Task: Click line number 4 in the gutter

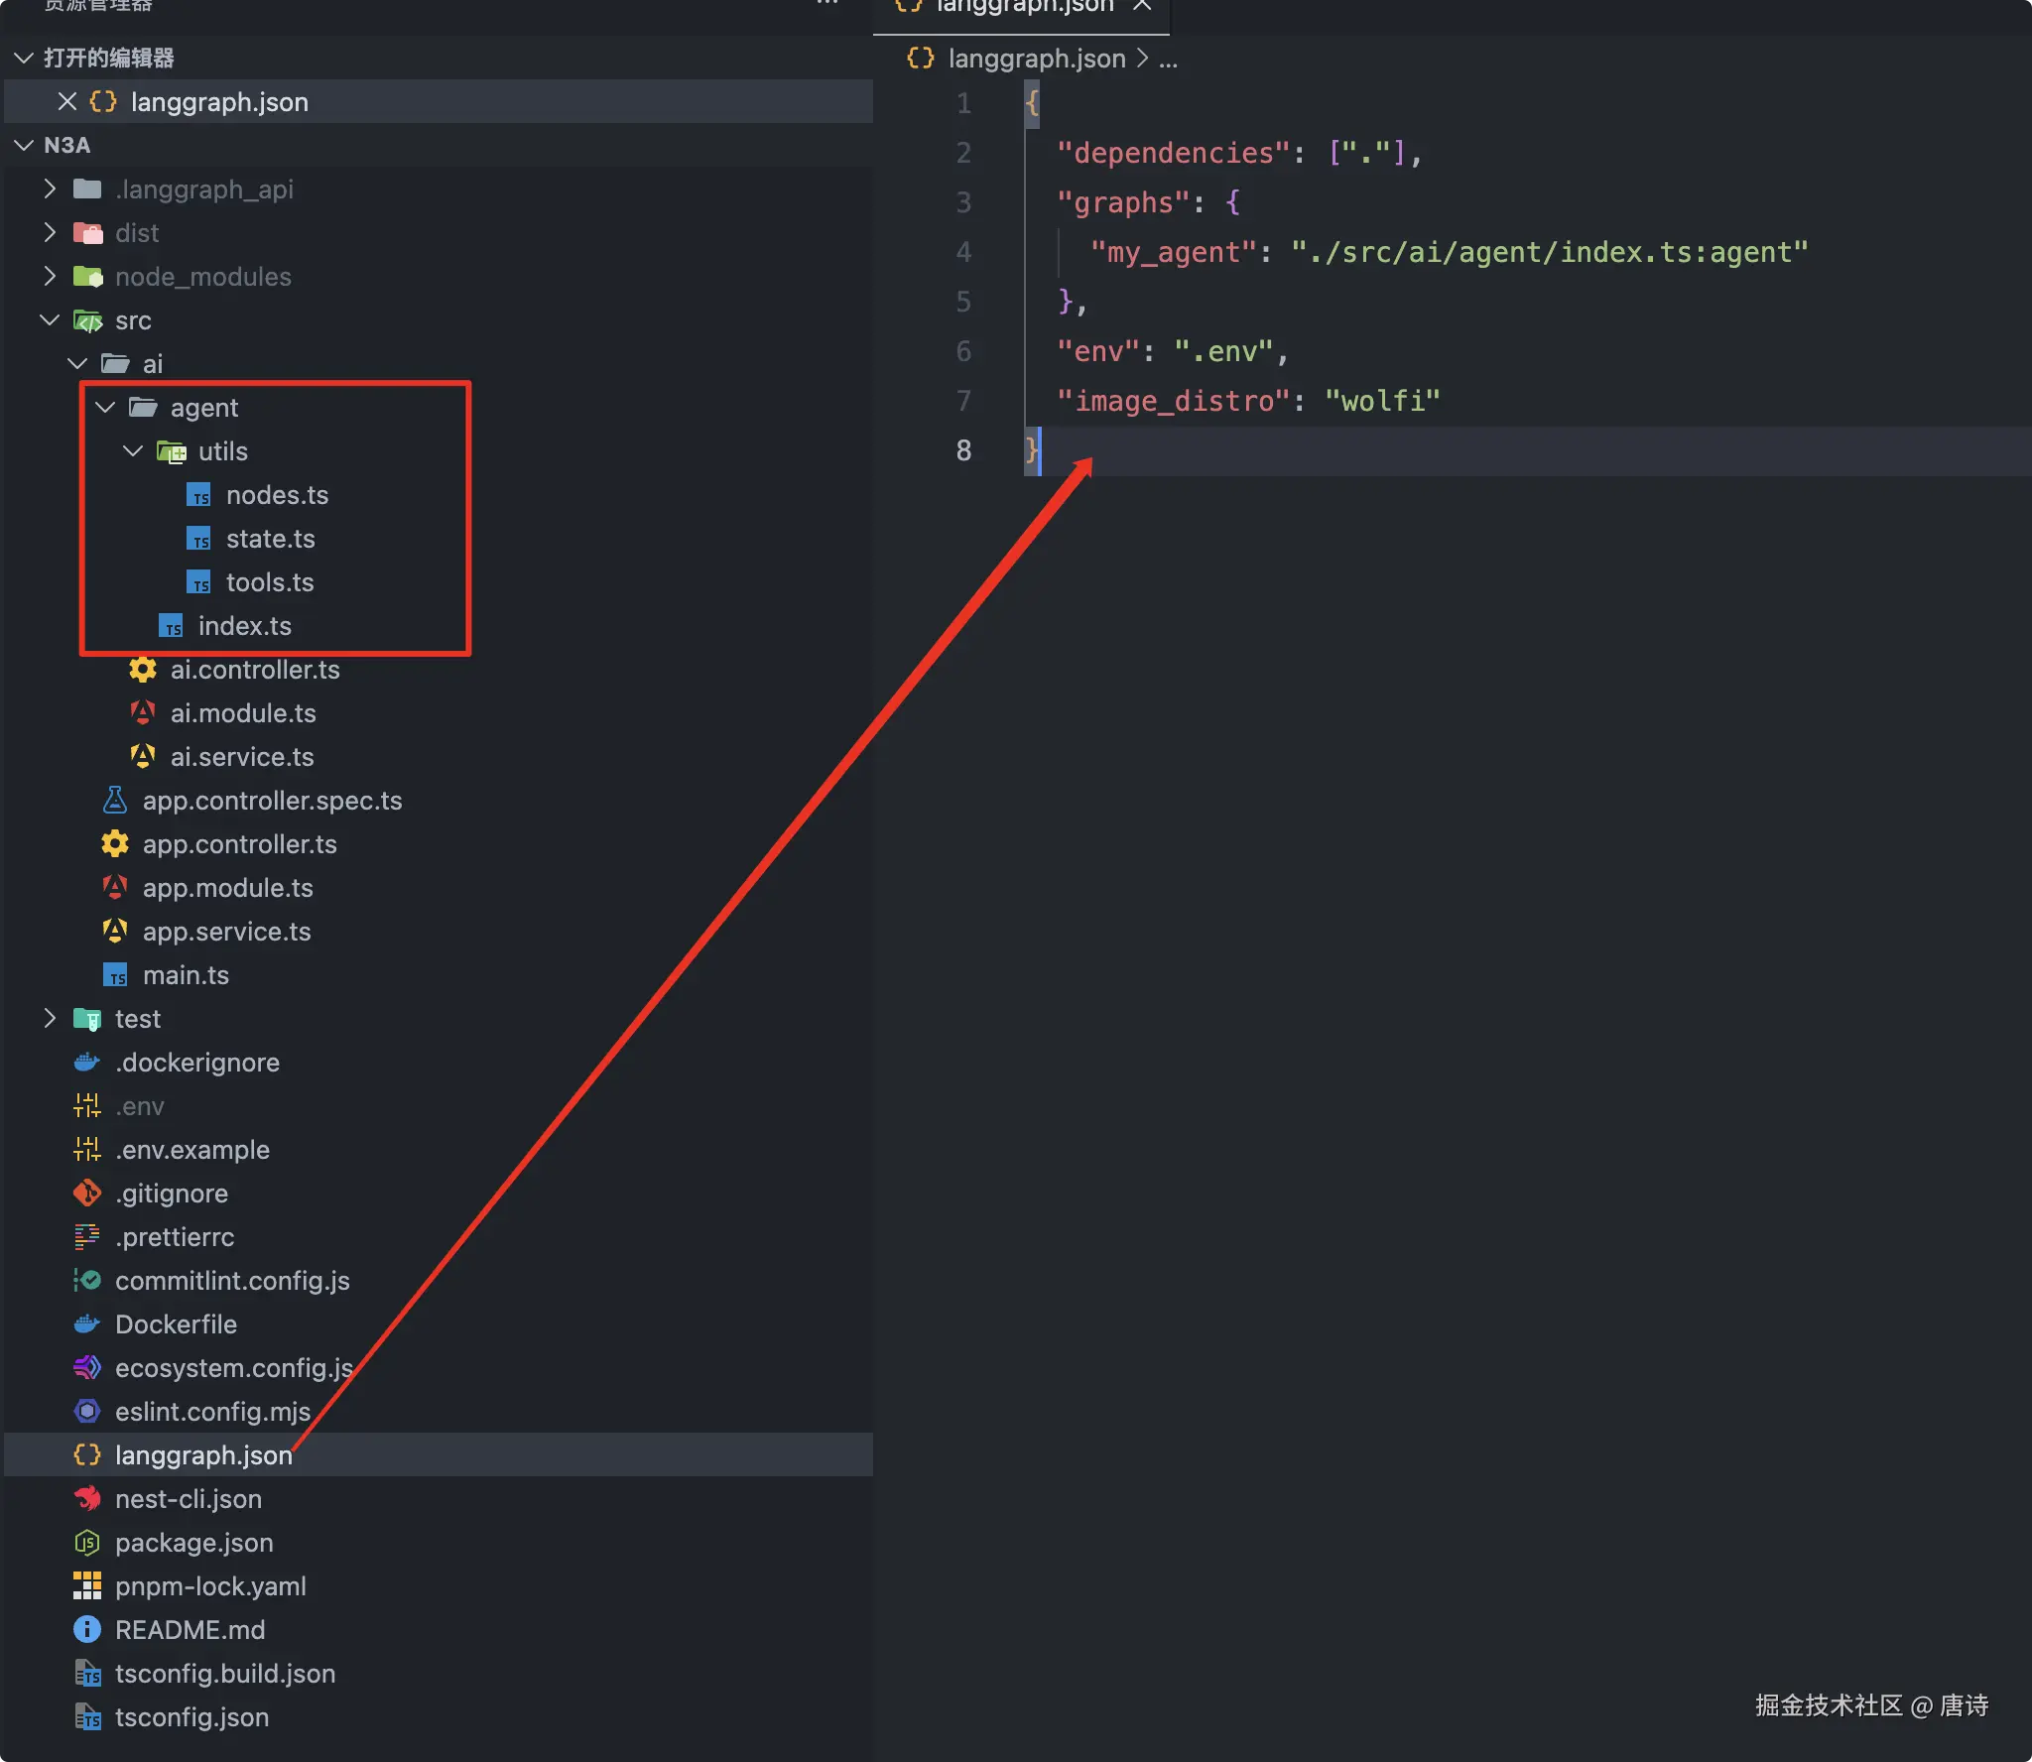Action: [x=963, y=252]
